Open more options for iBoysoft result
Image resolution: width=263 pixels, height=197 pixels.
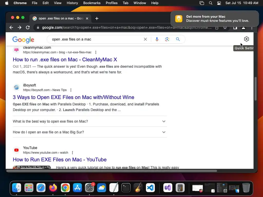(71, 90)
